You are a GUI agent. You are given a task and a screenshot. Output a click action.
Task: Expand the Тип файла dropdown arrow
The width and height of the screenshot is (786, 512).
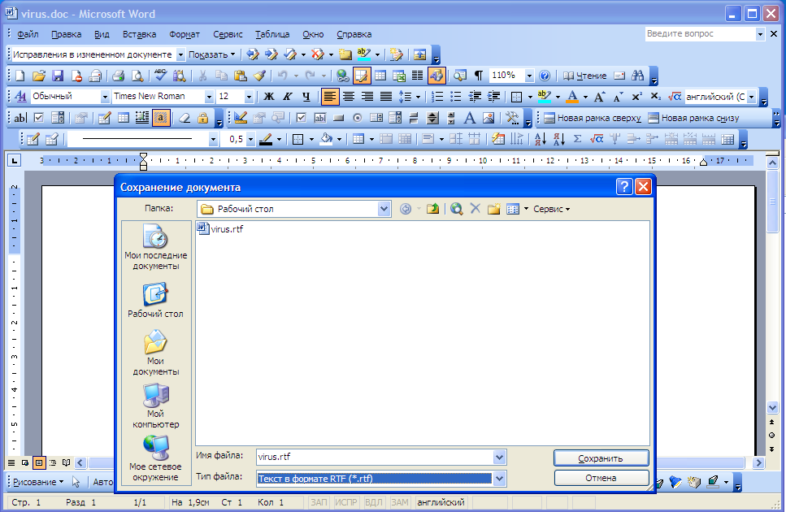pos(499,479)
